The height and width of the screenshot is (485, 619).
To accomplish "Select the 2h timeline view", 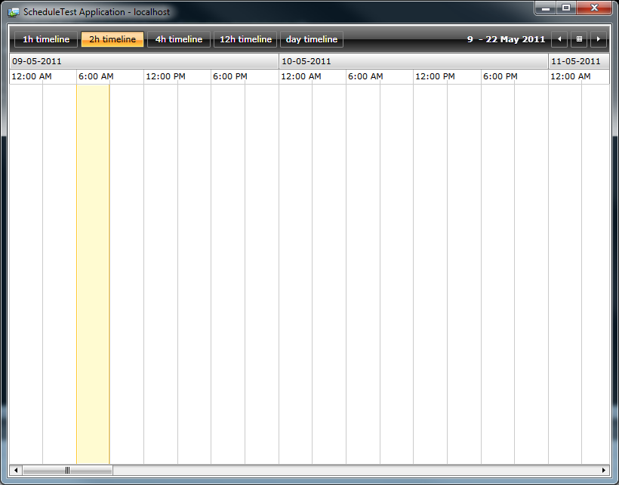I will pos(112,39).
